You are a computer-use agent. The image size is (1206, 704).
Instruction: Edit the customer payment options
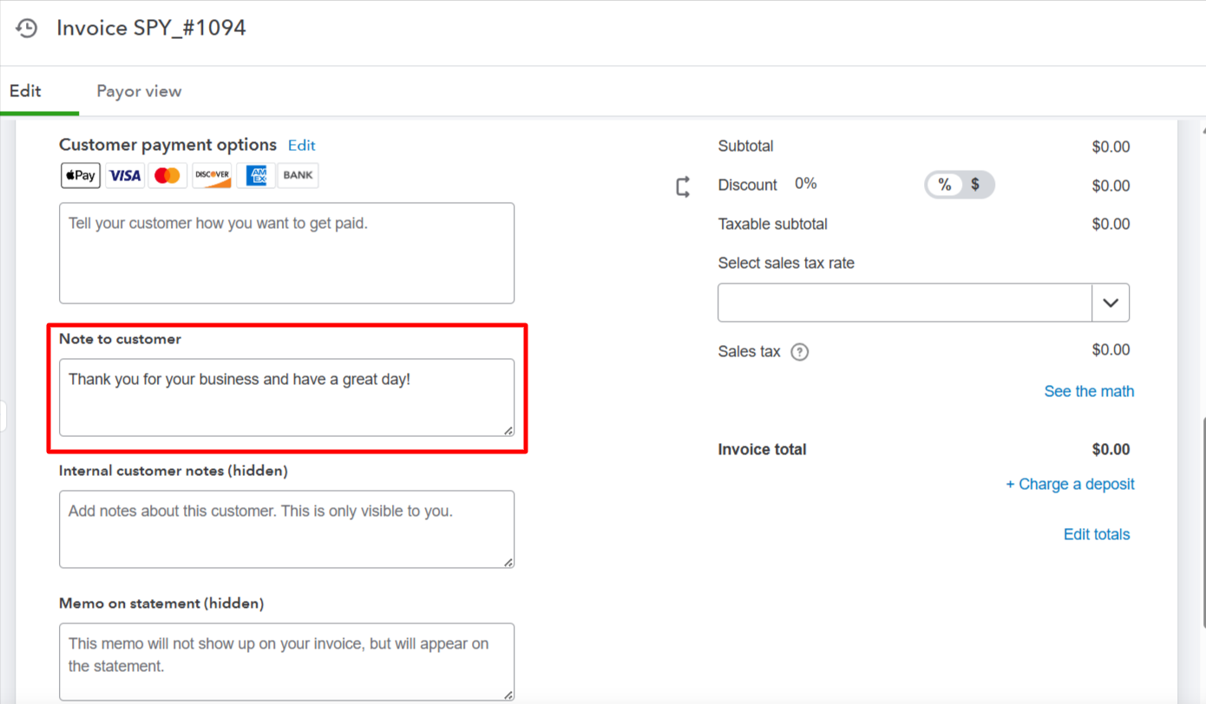click(301, 146)
